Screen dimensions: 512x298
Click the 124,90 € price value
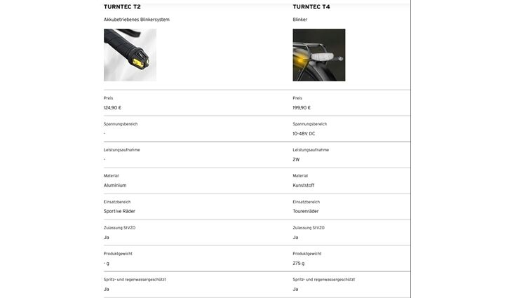click(112, 108)
